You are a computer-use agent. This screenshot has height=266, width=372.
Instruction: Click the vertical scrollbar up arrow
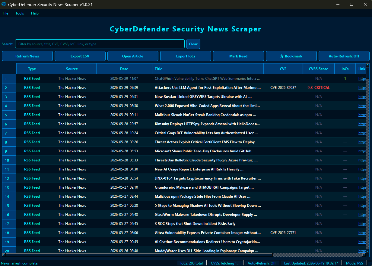point(367,65)
